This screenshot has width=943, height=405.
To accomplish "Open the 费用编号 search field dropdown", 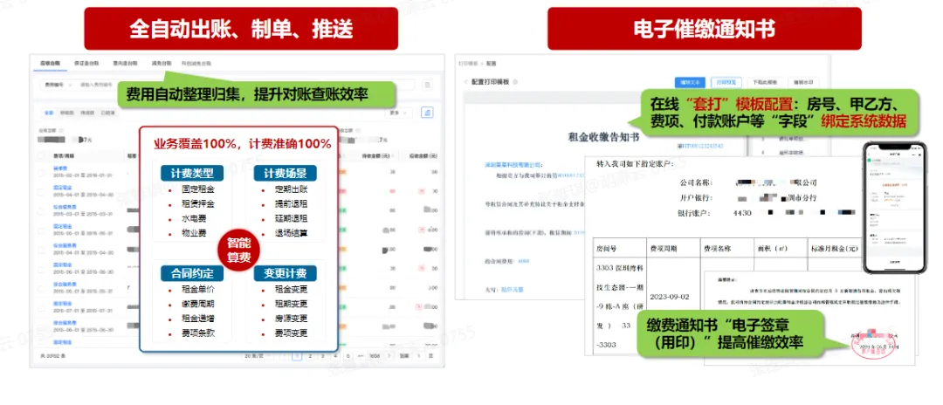I will (58, 85).
